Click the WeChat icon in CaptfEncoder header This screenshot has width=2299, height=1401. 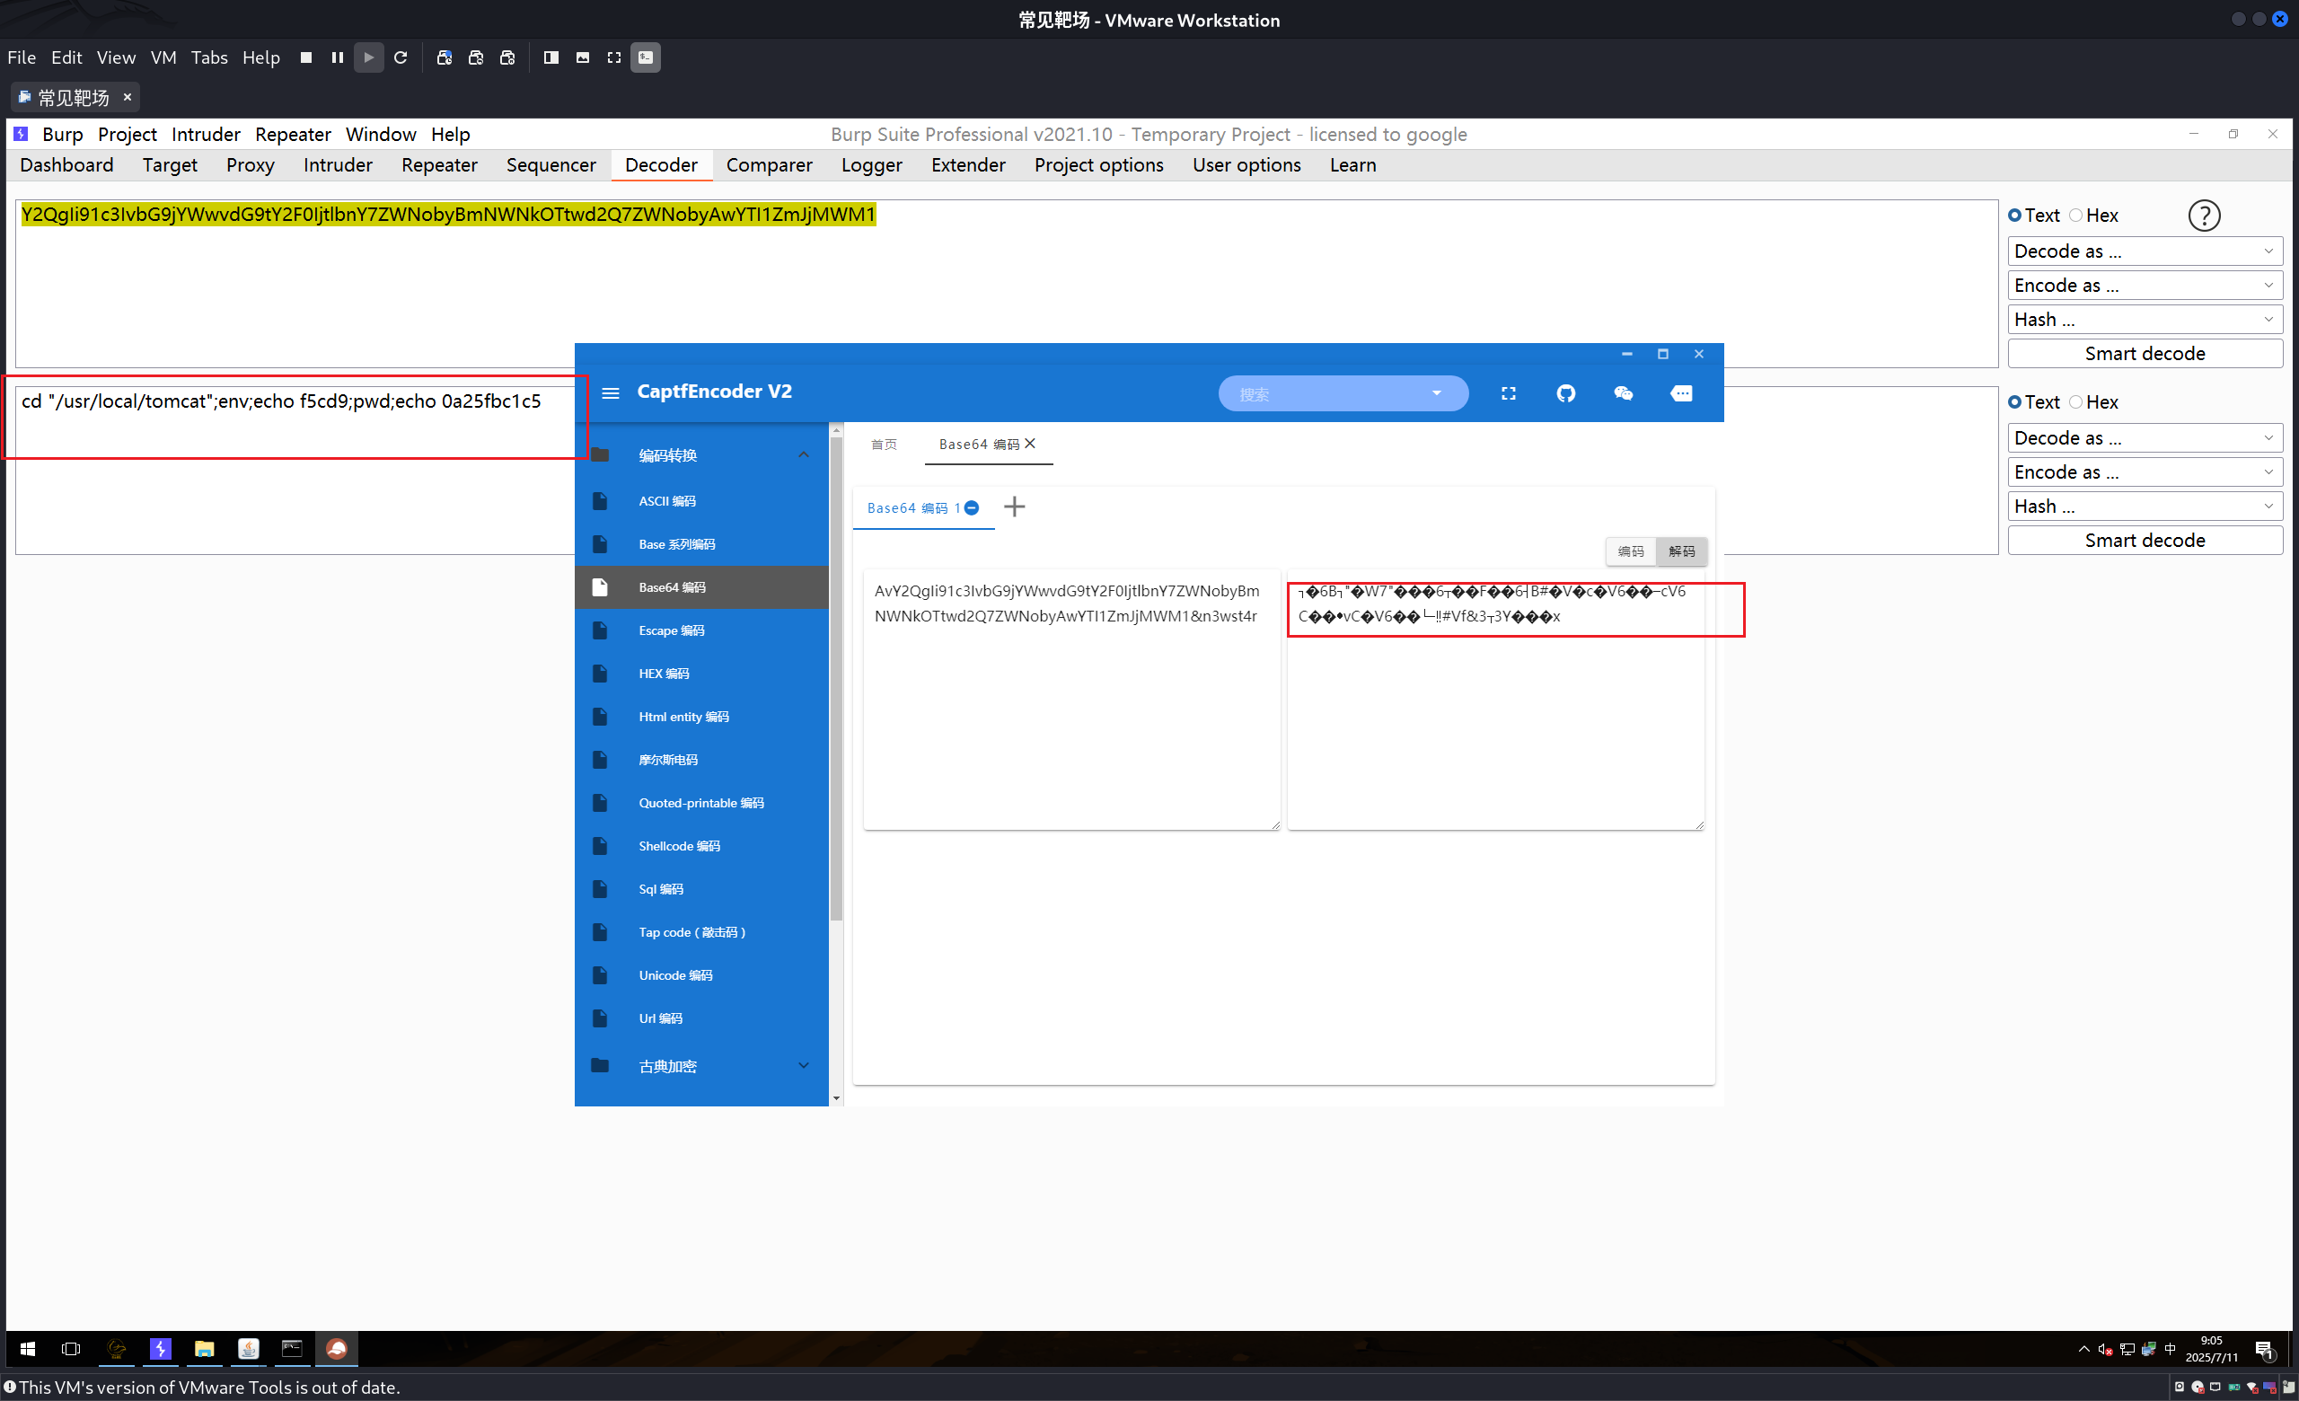(x=1624, y=393)
